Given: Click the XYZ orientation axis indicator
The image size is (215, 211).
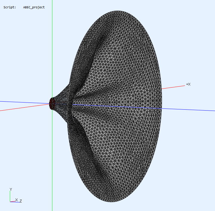Looking at the screenshot, I should pyautogui.click(x=15, y=195).
